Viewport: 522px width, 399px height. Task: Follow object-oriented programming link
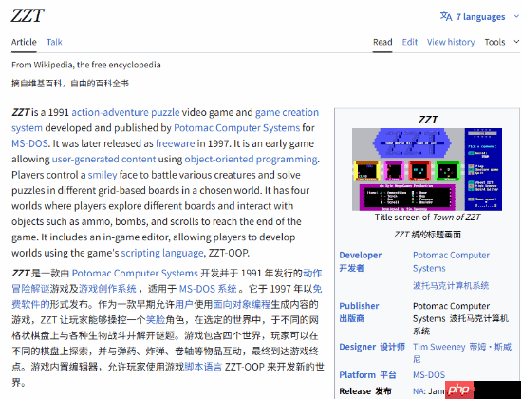[251, 160]
